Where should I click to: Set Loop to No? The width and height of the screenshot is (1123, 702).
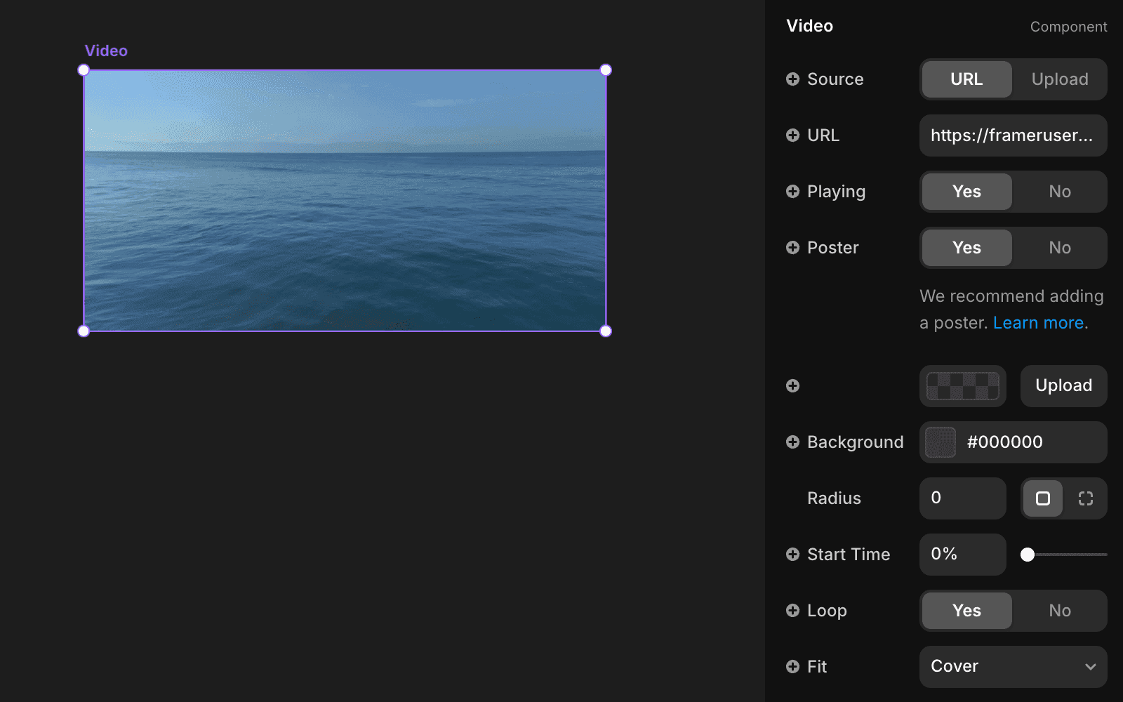(x=1060, y=611)
